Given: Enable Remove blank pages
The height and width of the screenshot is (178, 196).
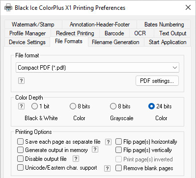Looking at the screenshot, I should click(118, 168).
